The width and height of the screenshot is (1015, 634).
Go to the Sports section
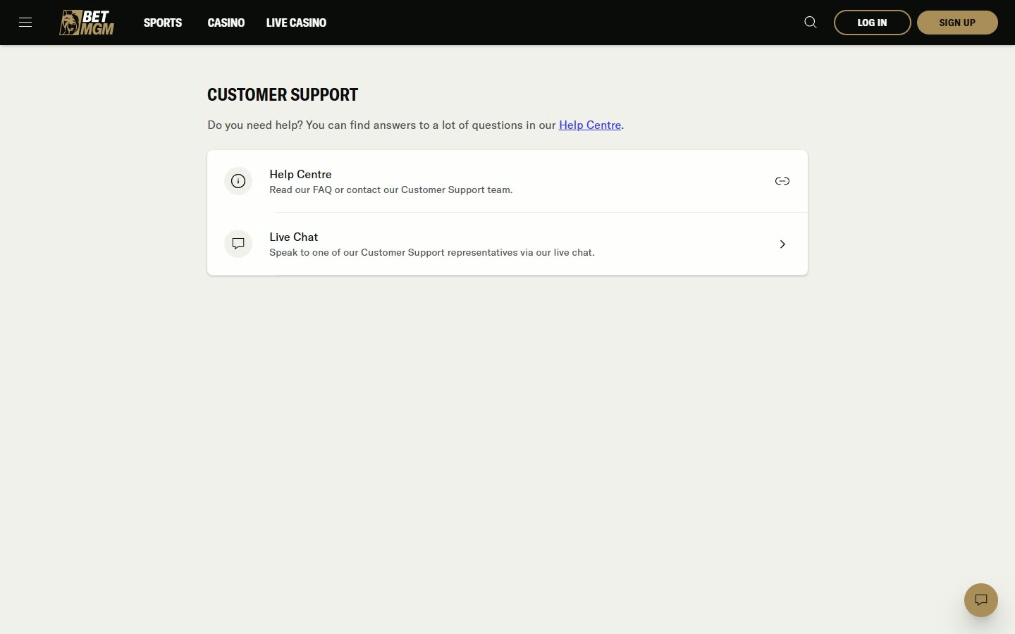coord(163,23)
